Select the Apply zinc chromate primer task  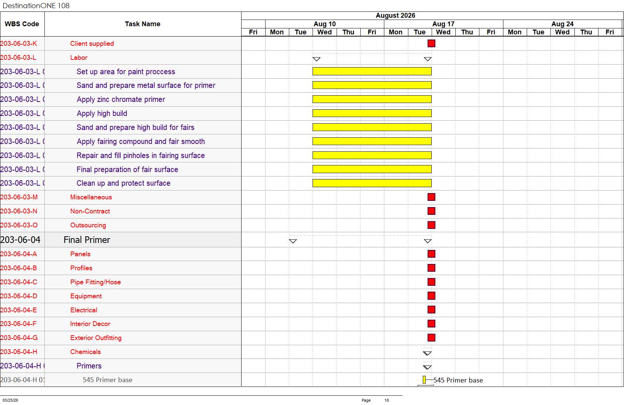click(x=121, y=99)
